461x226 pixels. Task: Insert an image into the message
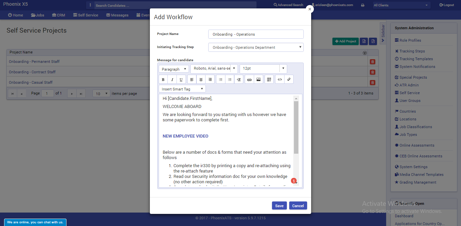click(259, 80)
